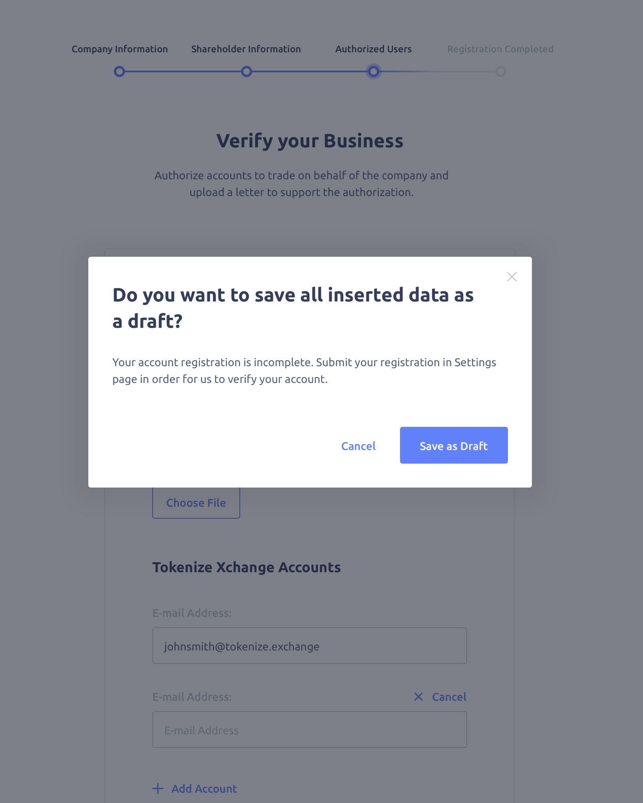Select the Registration Completed step label

tap(500, 49)
